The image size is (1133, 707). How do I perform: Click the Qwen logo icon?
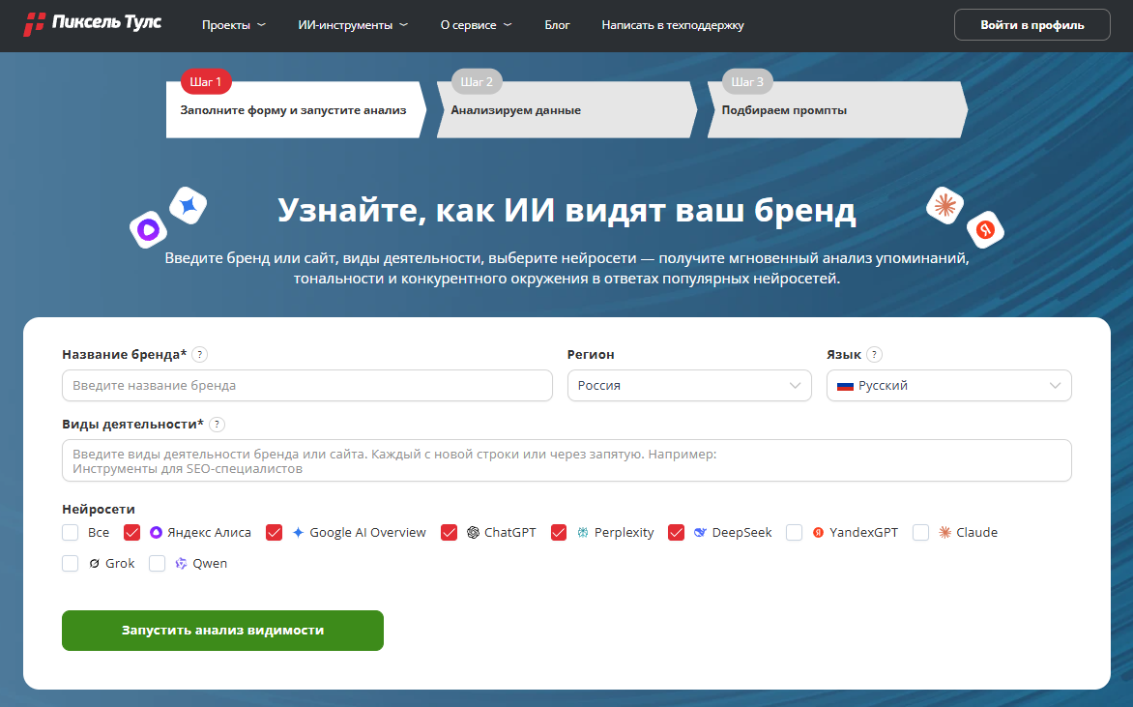click(x=181, y=563)
